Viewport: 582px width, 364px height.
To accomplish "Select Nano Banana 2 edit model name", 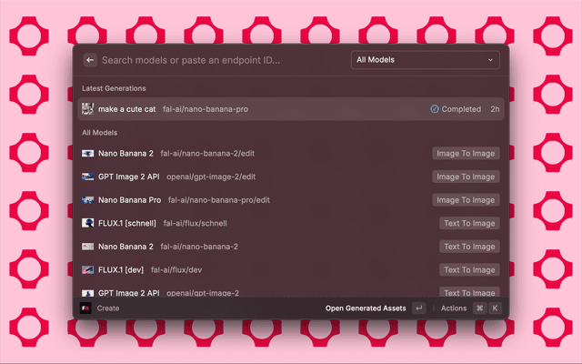I will tap(125, 154).
